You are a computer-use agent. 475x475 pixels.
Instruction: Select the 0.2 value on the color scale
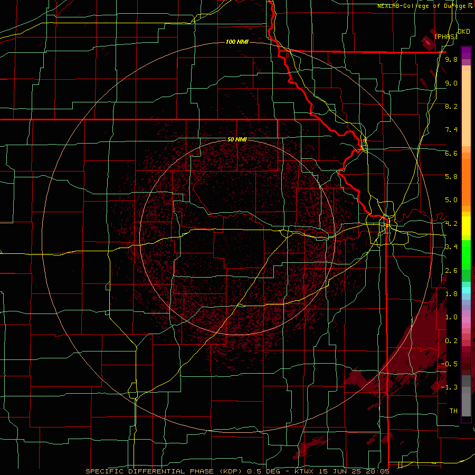tap(451, 341)
